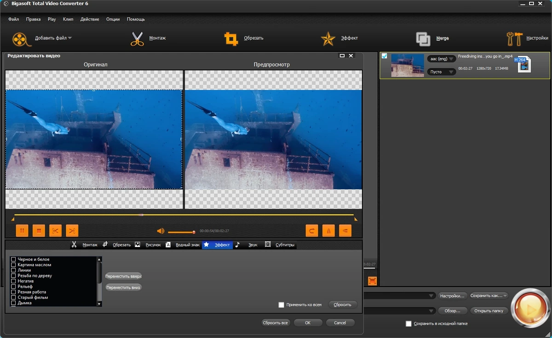Enable the Резная работа effect
The image size is (552, 338).
tap(13, 292)
